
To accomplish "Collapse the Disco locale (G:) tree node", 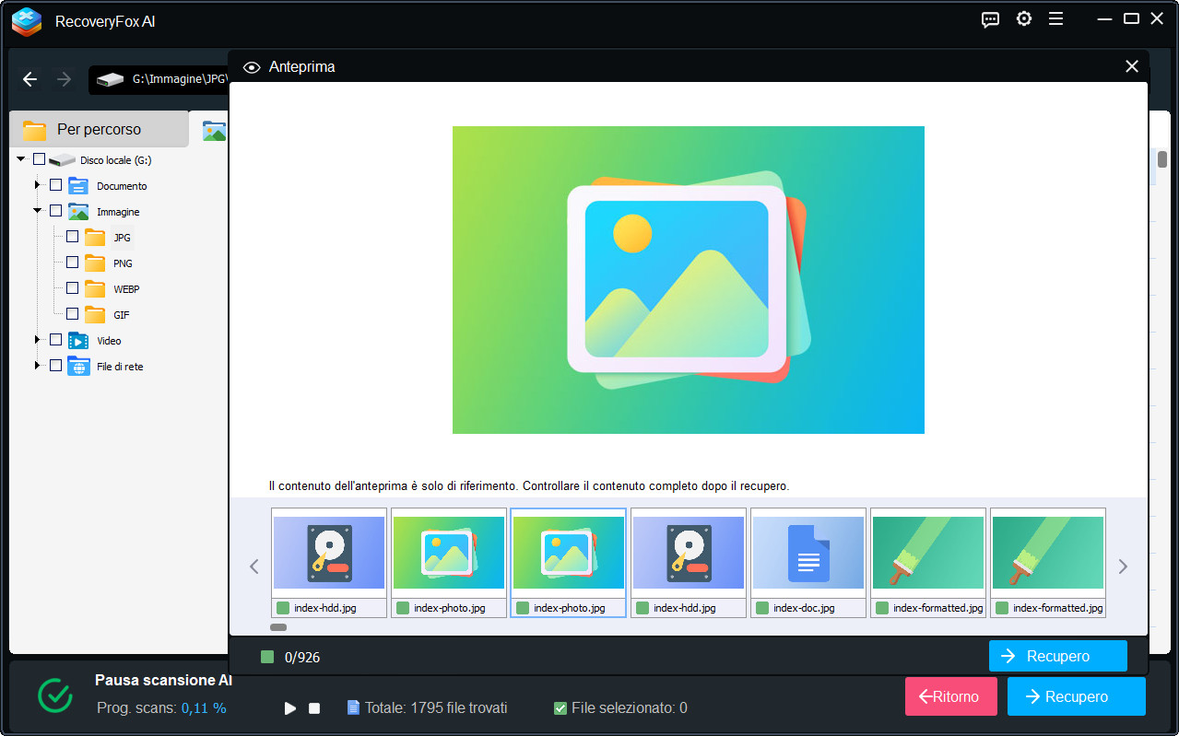I will click(x=21, y=159).
